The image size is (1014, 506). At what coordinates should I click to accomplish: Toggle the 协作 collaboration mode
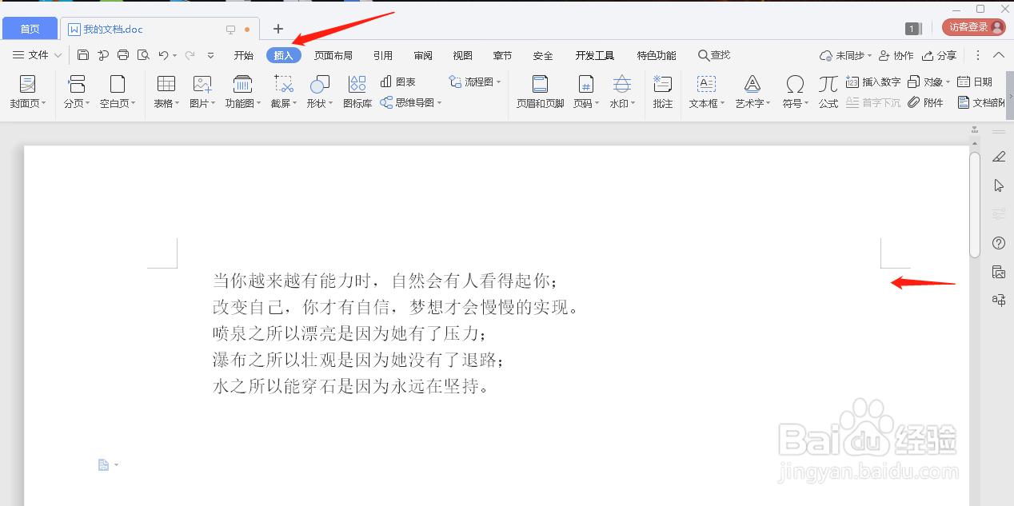(x=896, y=54)
